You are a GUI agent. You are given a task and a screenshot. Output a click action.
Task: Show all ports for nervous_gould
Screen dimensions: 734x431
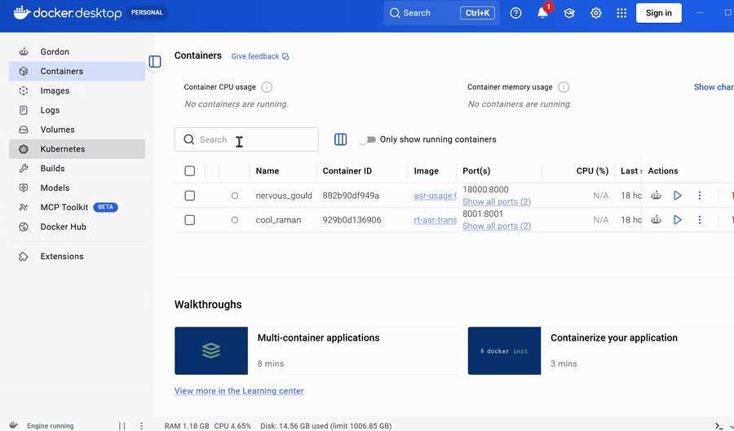coord(497,201)
